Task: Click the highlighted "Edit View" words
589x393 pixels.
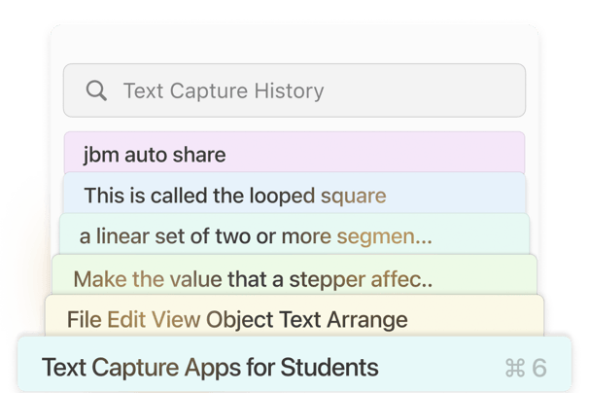Action: pyautogui.click(x=154, y=319)
